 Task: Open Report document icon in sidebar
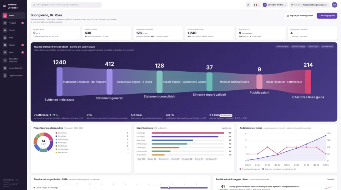5,45
